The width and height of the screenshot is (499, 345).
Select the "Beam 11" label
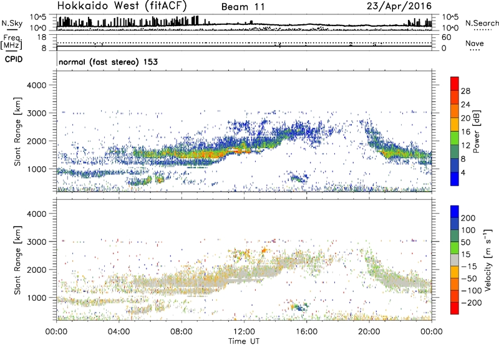243,7
